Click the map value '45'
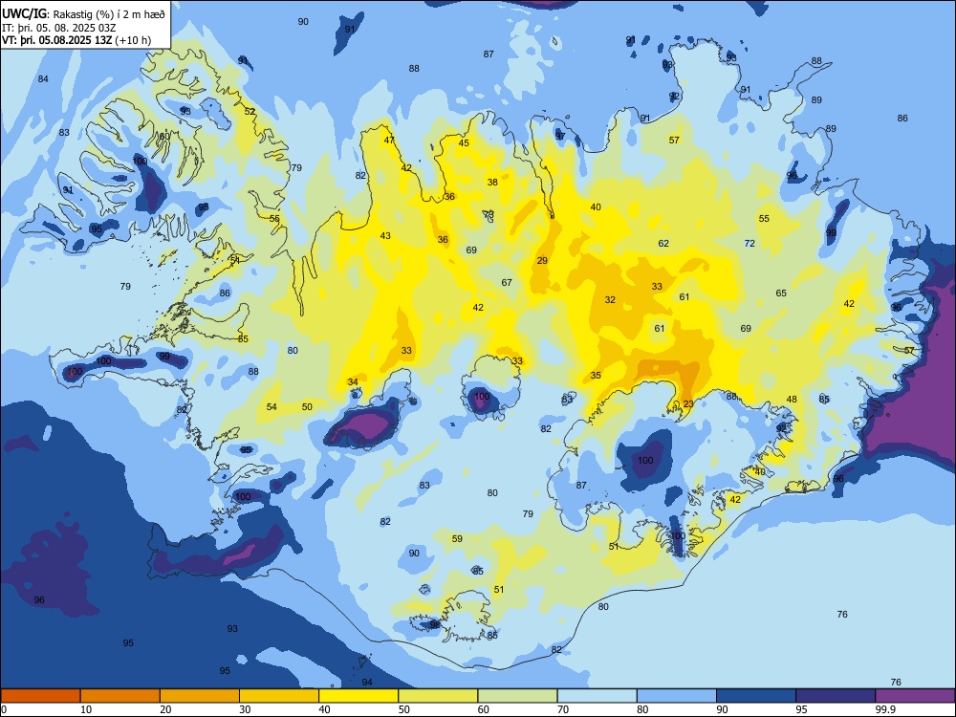This screenshot has height=717, width=956. 464,142
